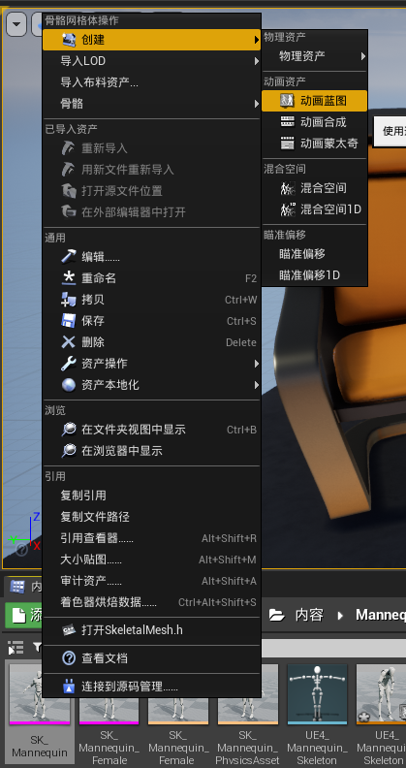Select 动画蓝图 in the create submenu
Image resolution: width=406 pixels, height=768 pixels.
[x=315, y=101]
